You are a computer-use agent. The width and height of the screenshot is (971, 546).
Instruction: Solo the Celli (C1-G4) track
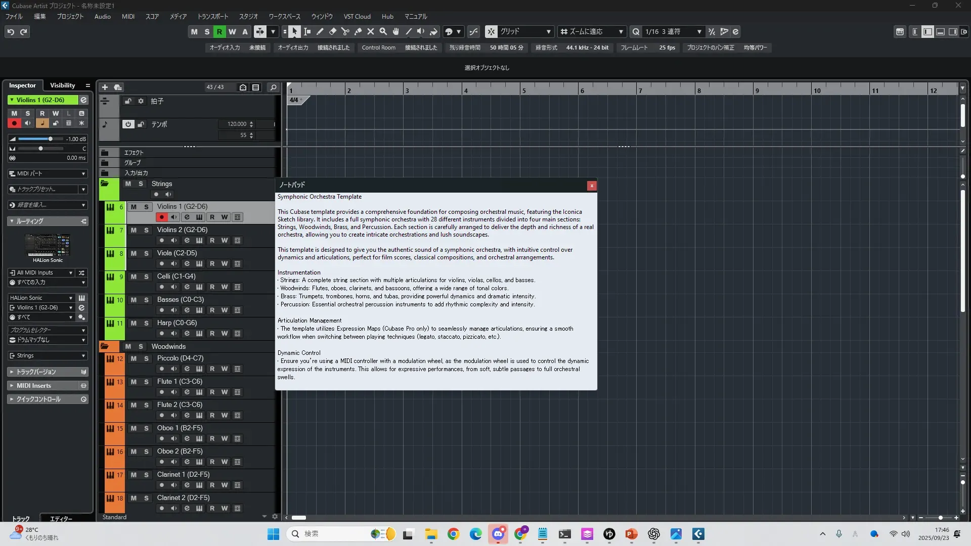(x=146, y=277)
